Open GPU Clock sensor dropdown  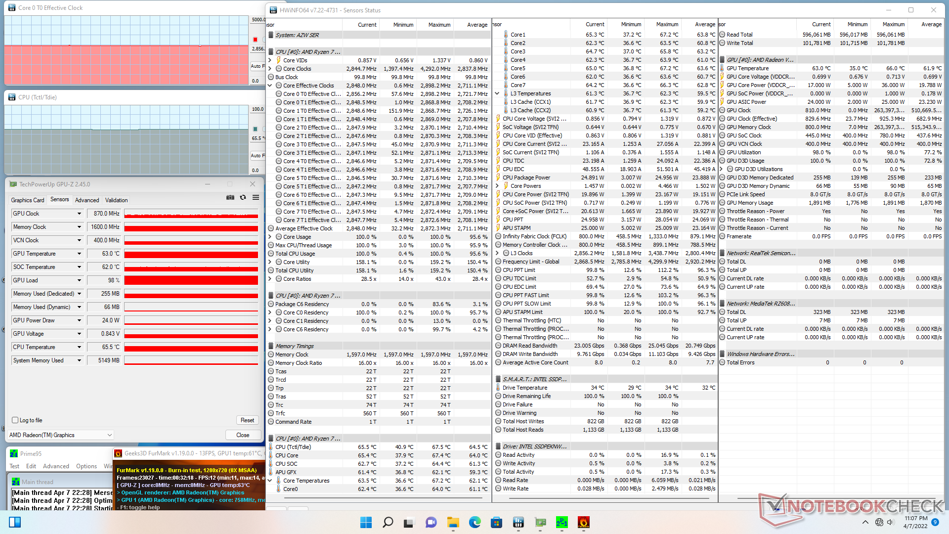tap(79, 214)
